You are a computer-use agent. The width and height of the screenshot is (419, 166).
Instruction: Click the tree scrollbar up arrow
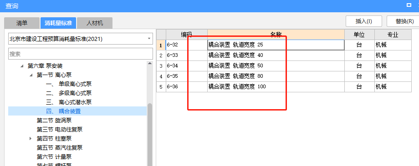pos(150,64)
